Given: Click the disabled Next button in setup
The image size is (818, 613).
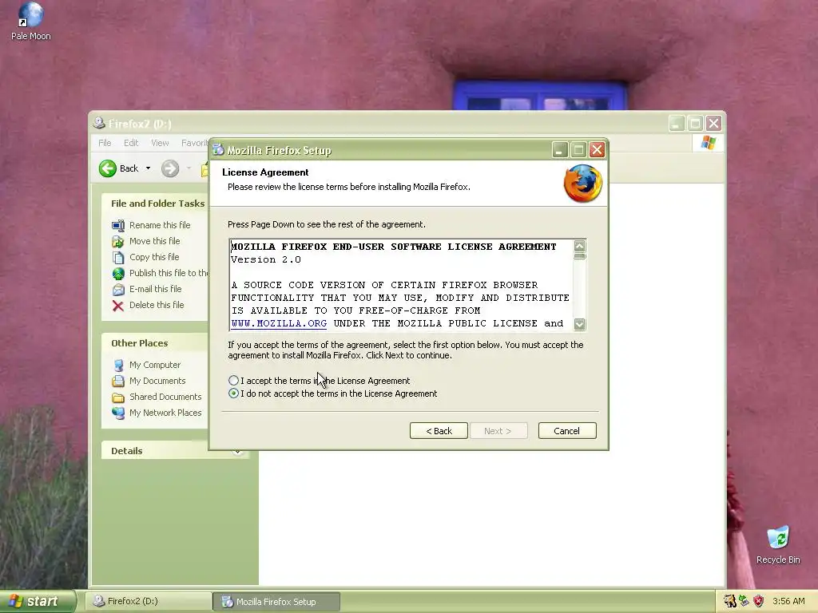Looking at the screenshot, I should point(498,430).
